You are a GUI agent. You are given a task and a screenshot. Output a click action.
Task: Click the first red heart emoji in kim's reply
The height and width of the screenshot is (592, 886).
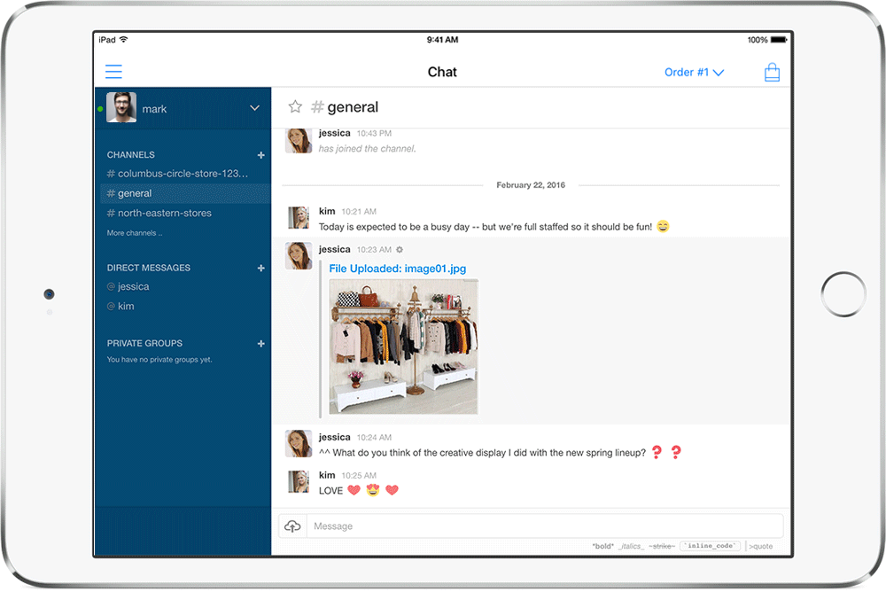(x=354, y=490)
